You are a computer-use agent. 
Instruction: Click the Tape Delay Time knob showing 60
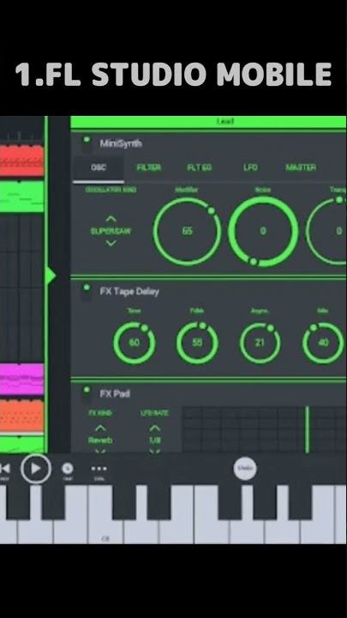[x=135, y=342]
